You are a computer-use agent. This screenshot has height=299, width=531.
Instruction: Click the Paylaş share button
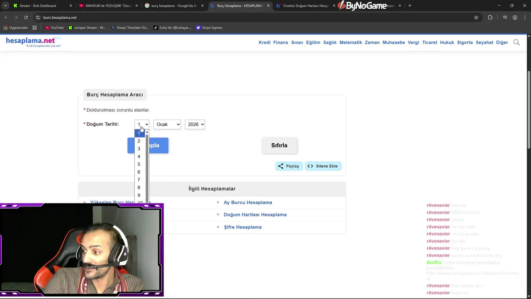pos(289,166)
